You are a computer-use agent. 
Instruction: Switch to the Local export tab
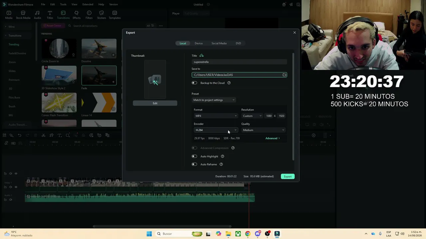[x=183, y=43]
